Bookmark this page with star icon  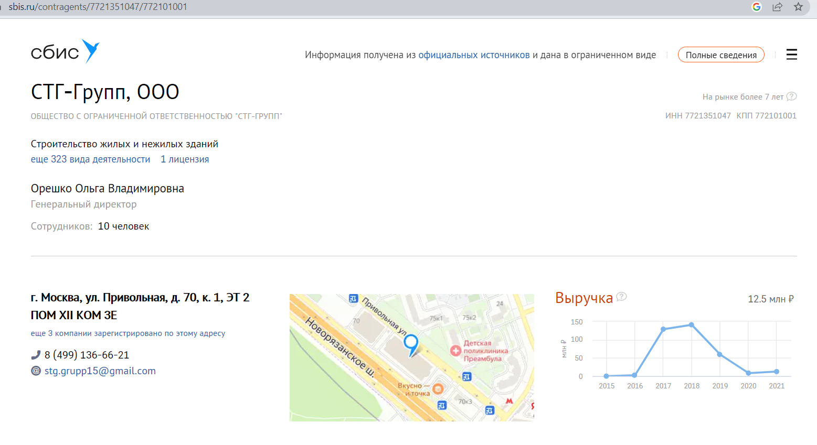pyautogui.click(x=798, y=7)
